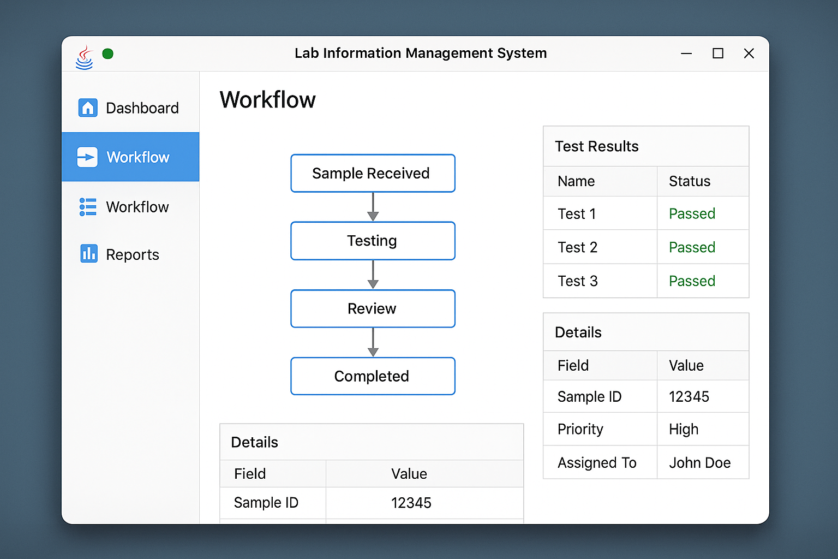The width and height of the screenshot is (838, 559).
Task: Select the Priority High value cell
Action: point(684,429)
